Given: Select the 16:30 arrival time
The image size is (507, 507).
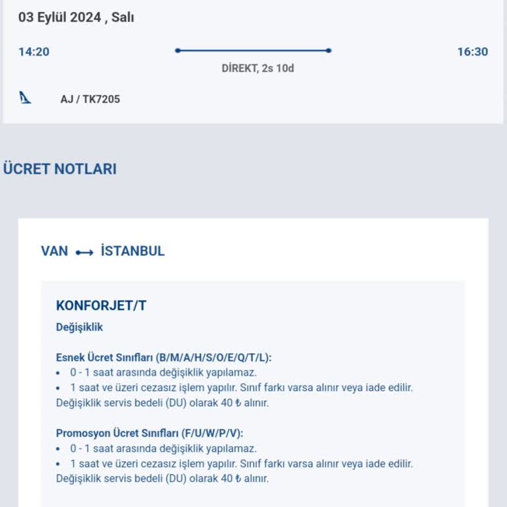Looking at the screenshot, I should click(x=473, y=51).
